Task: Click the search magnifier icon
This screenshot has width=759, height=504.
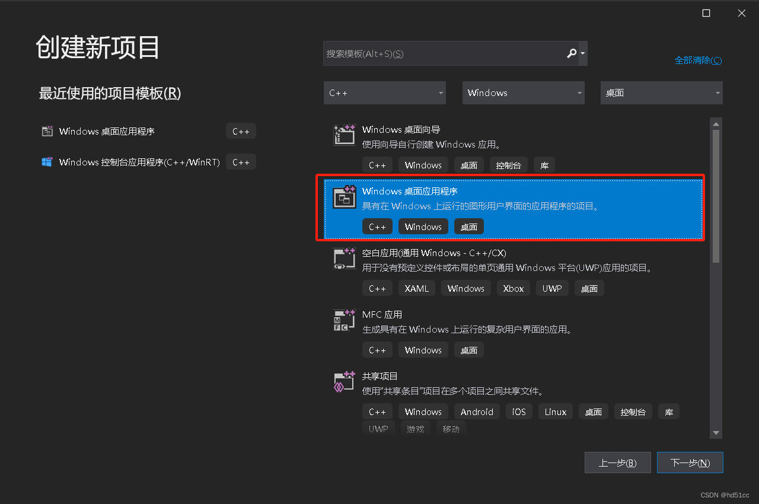Action: [570, 53]
